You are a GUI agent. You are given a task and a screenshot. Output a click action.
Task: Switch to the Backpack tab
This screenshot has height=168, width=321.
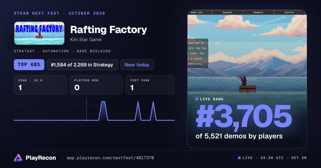(228, 12)
